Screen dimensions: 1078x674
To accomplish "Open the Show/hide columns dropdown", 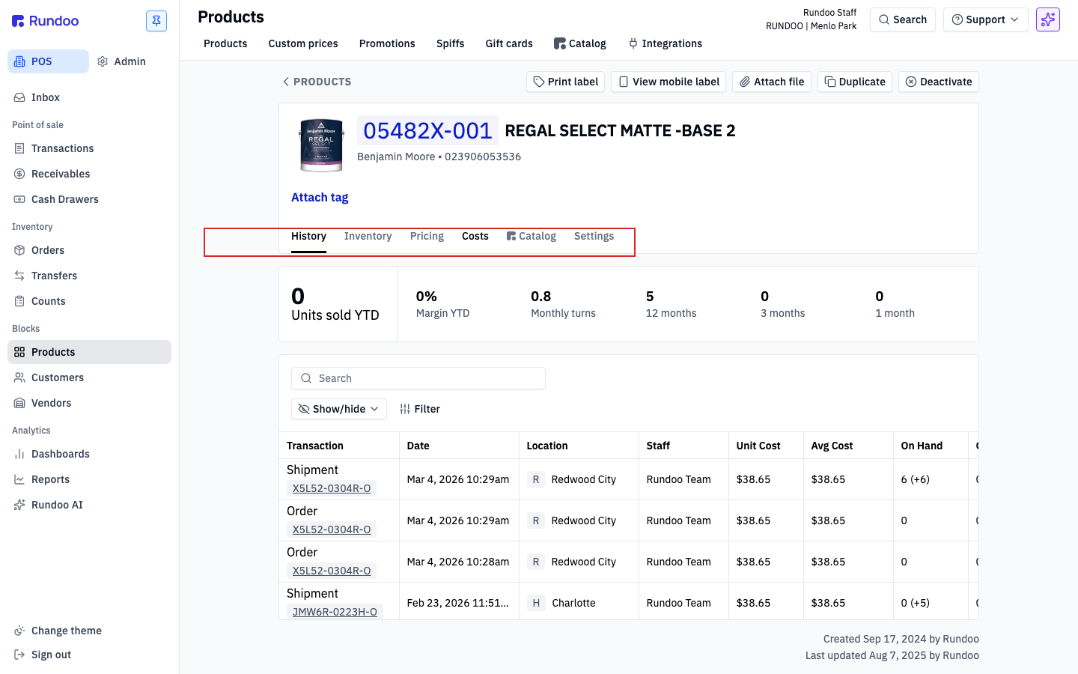I will (339, 409).
